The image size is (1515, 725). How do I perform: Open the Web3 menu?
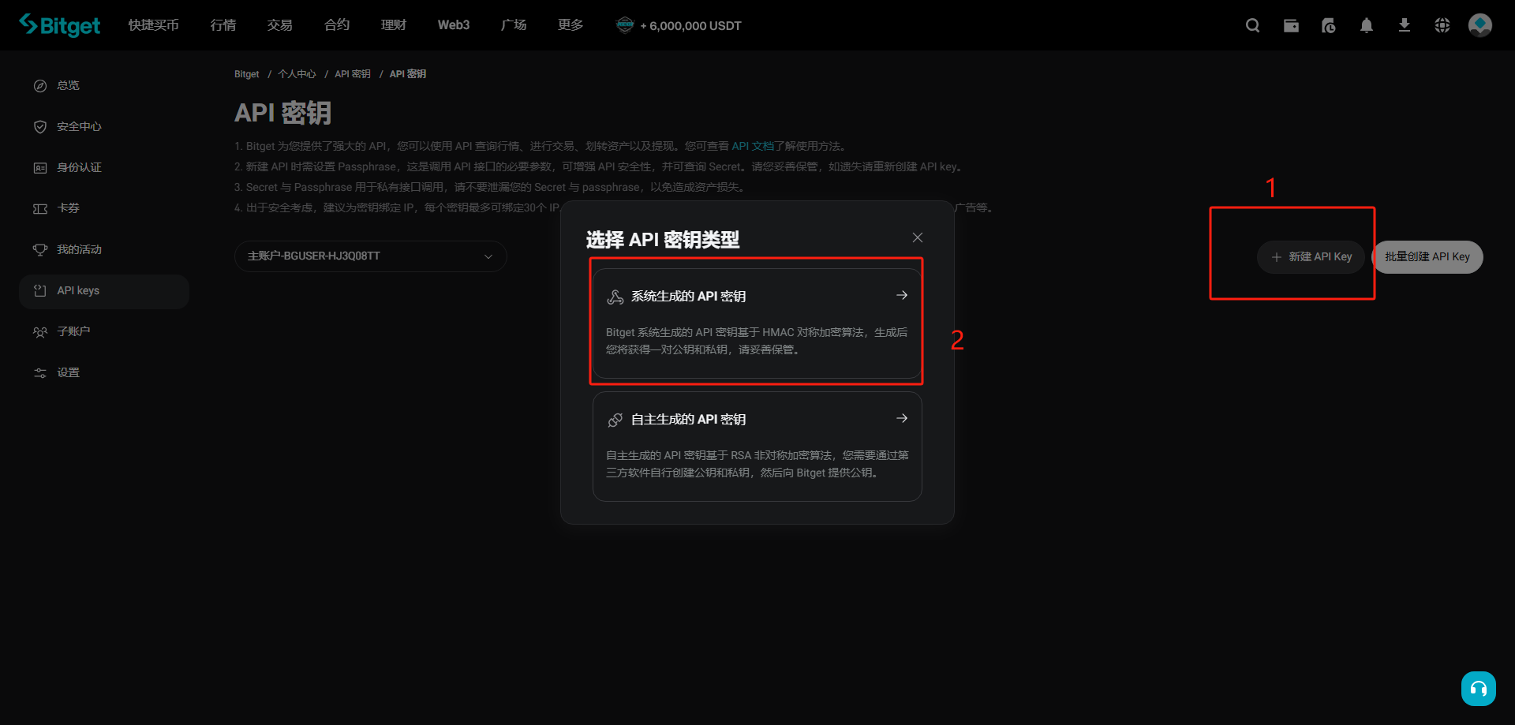click(454, 25)
